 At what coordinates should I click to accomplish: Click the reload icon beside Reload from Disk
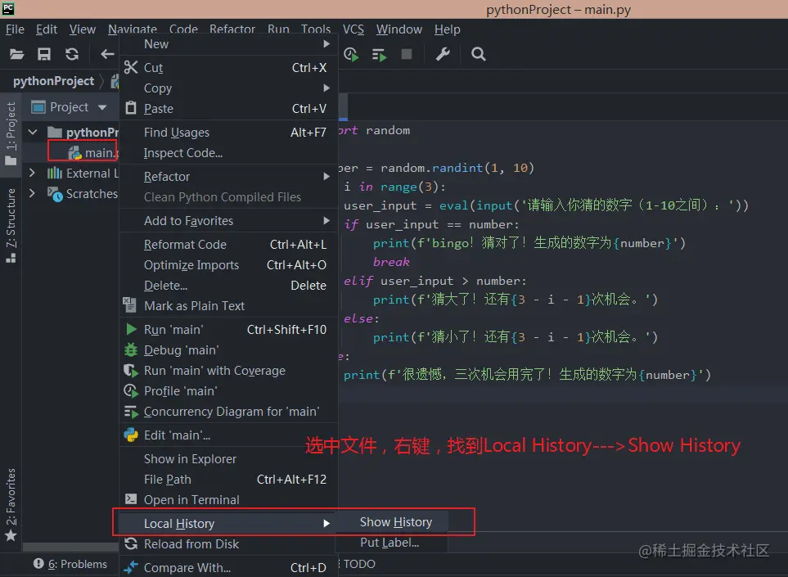131,543
